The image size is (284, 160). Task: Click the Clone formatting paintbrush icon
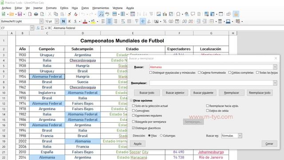(69, 14)
